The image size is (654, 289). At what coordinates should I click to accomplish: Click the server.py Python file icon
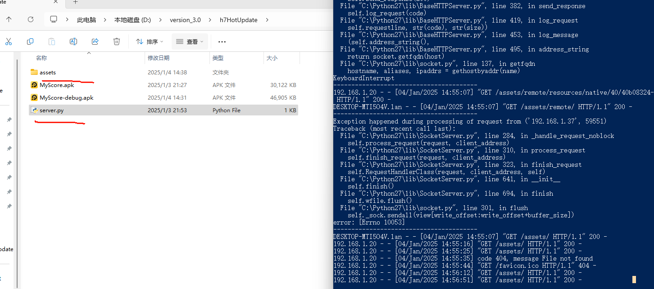[x=34, y=110]
